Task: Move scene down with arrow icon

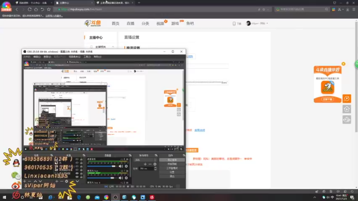Action: click(40, 181)
